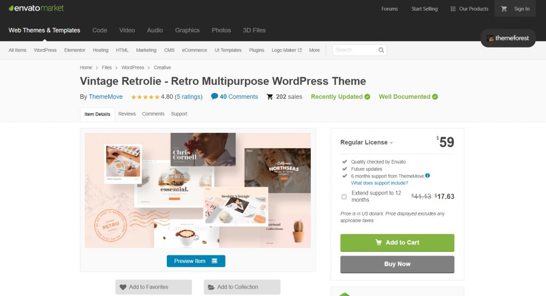Image resolution: width=546 pixels, height=296 pixels.
Task: Open the shopping cart icon in header
Action: (503, 9)
